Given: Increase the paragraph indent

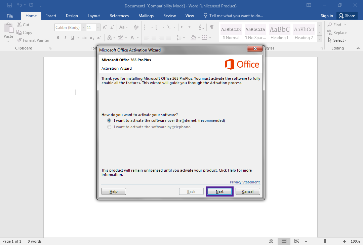Looking at the screenshot, I should (191, 27).
